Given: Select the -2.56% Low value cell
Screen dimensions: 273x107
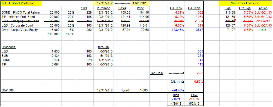Looking at the screenshot, I should pyautogui.click(x=194, y=99).
